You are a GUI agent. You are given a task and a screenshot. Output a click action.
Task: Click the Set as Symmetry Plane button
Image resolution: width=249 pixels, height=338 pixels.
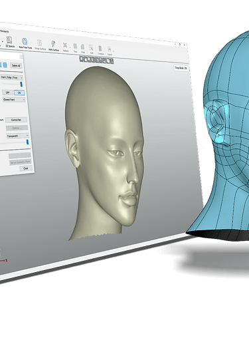[x=20, y=162]
